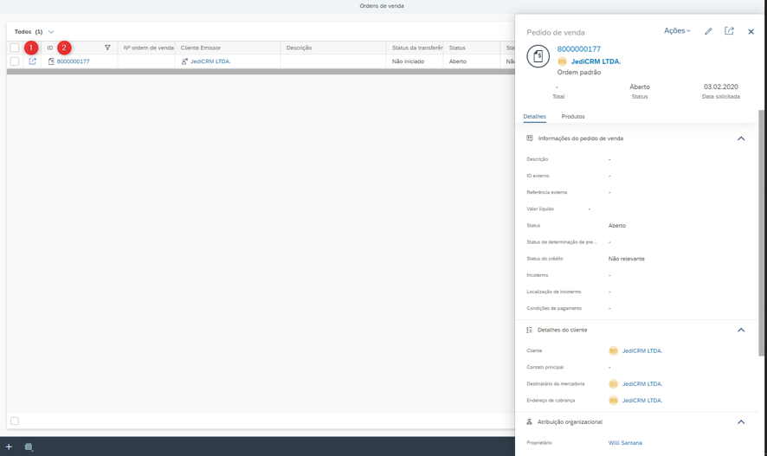Click the table settings icon in the bottom bar
Viewport: 767px width, 456px height.
tap(29, 446)
